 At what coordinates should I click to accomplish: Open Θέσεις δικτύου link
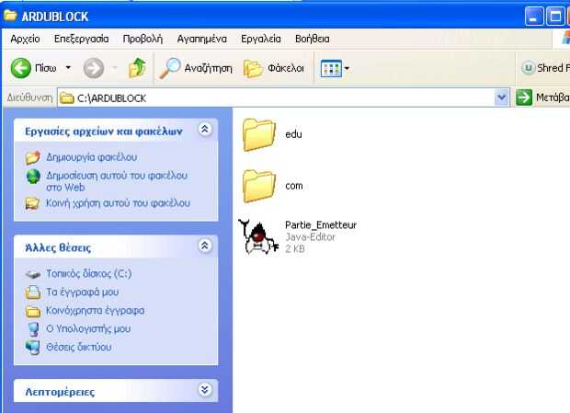tap(78, 347)
